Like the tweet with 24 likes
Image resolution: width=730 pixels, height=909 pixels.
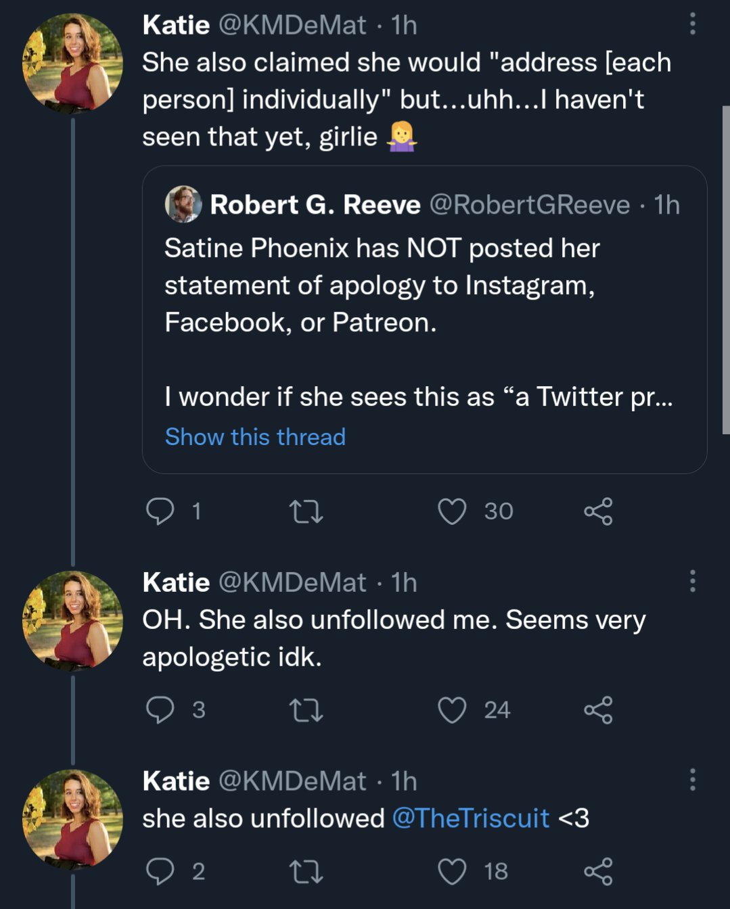tap(452, 710)
